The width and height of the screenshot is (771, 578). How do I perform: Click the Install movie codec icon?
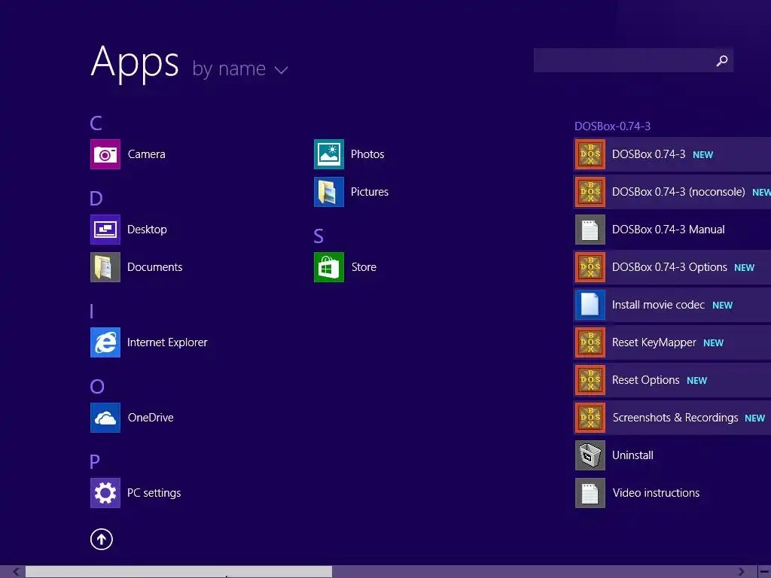click(x=590, y=305)
